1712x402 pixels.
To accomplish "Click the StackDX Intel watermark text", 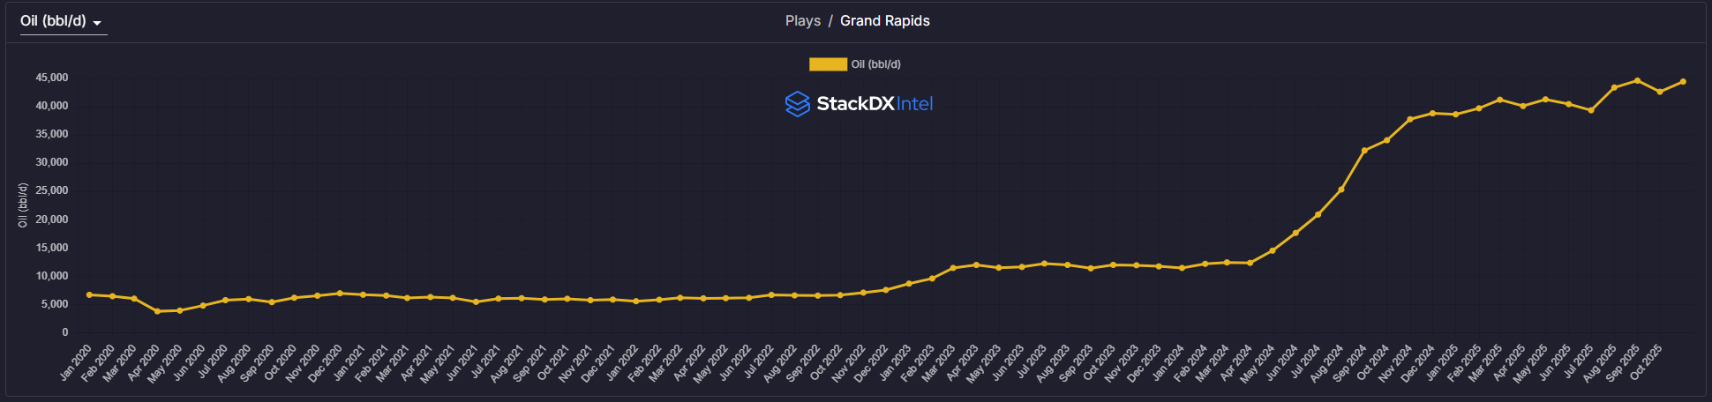I will tap(874, 104).
